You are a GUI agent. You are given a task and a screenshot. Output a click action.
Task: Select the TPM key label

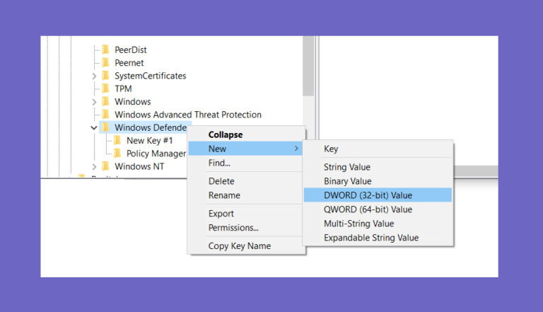(x=123, y=88)
